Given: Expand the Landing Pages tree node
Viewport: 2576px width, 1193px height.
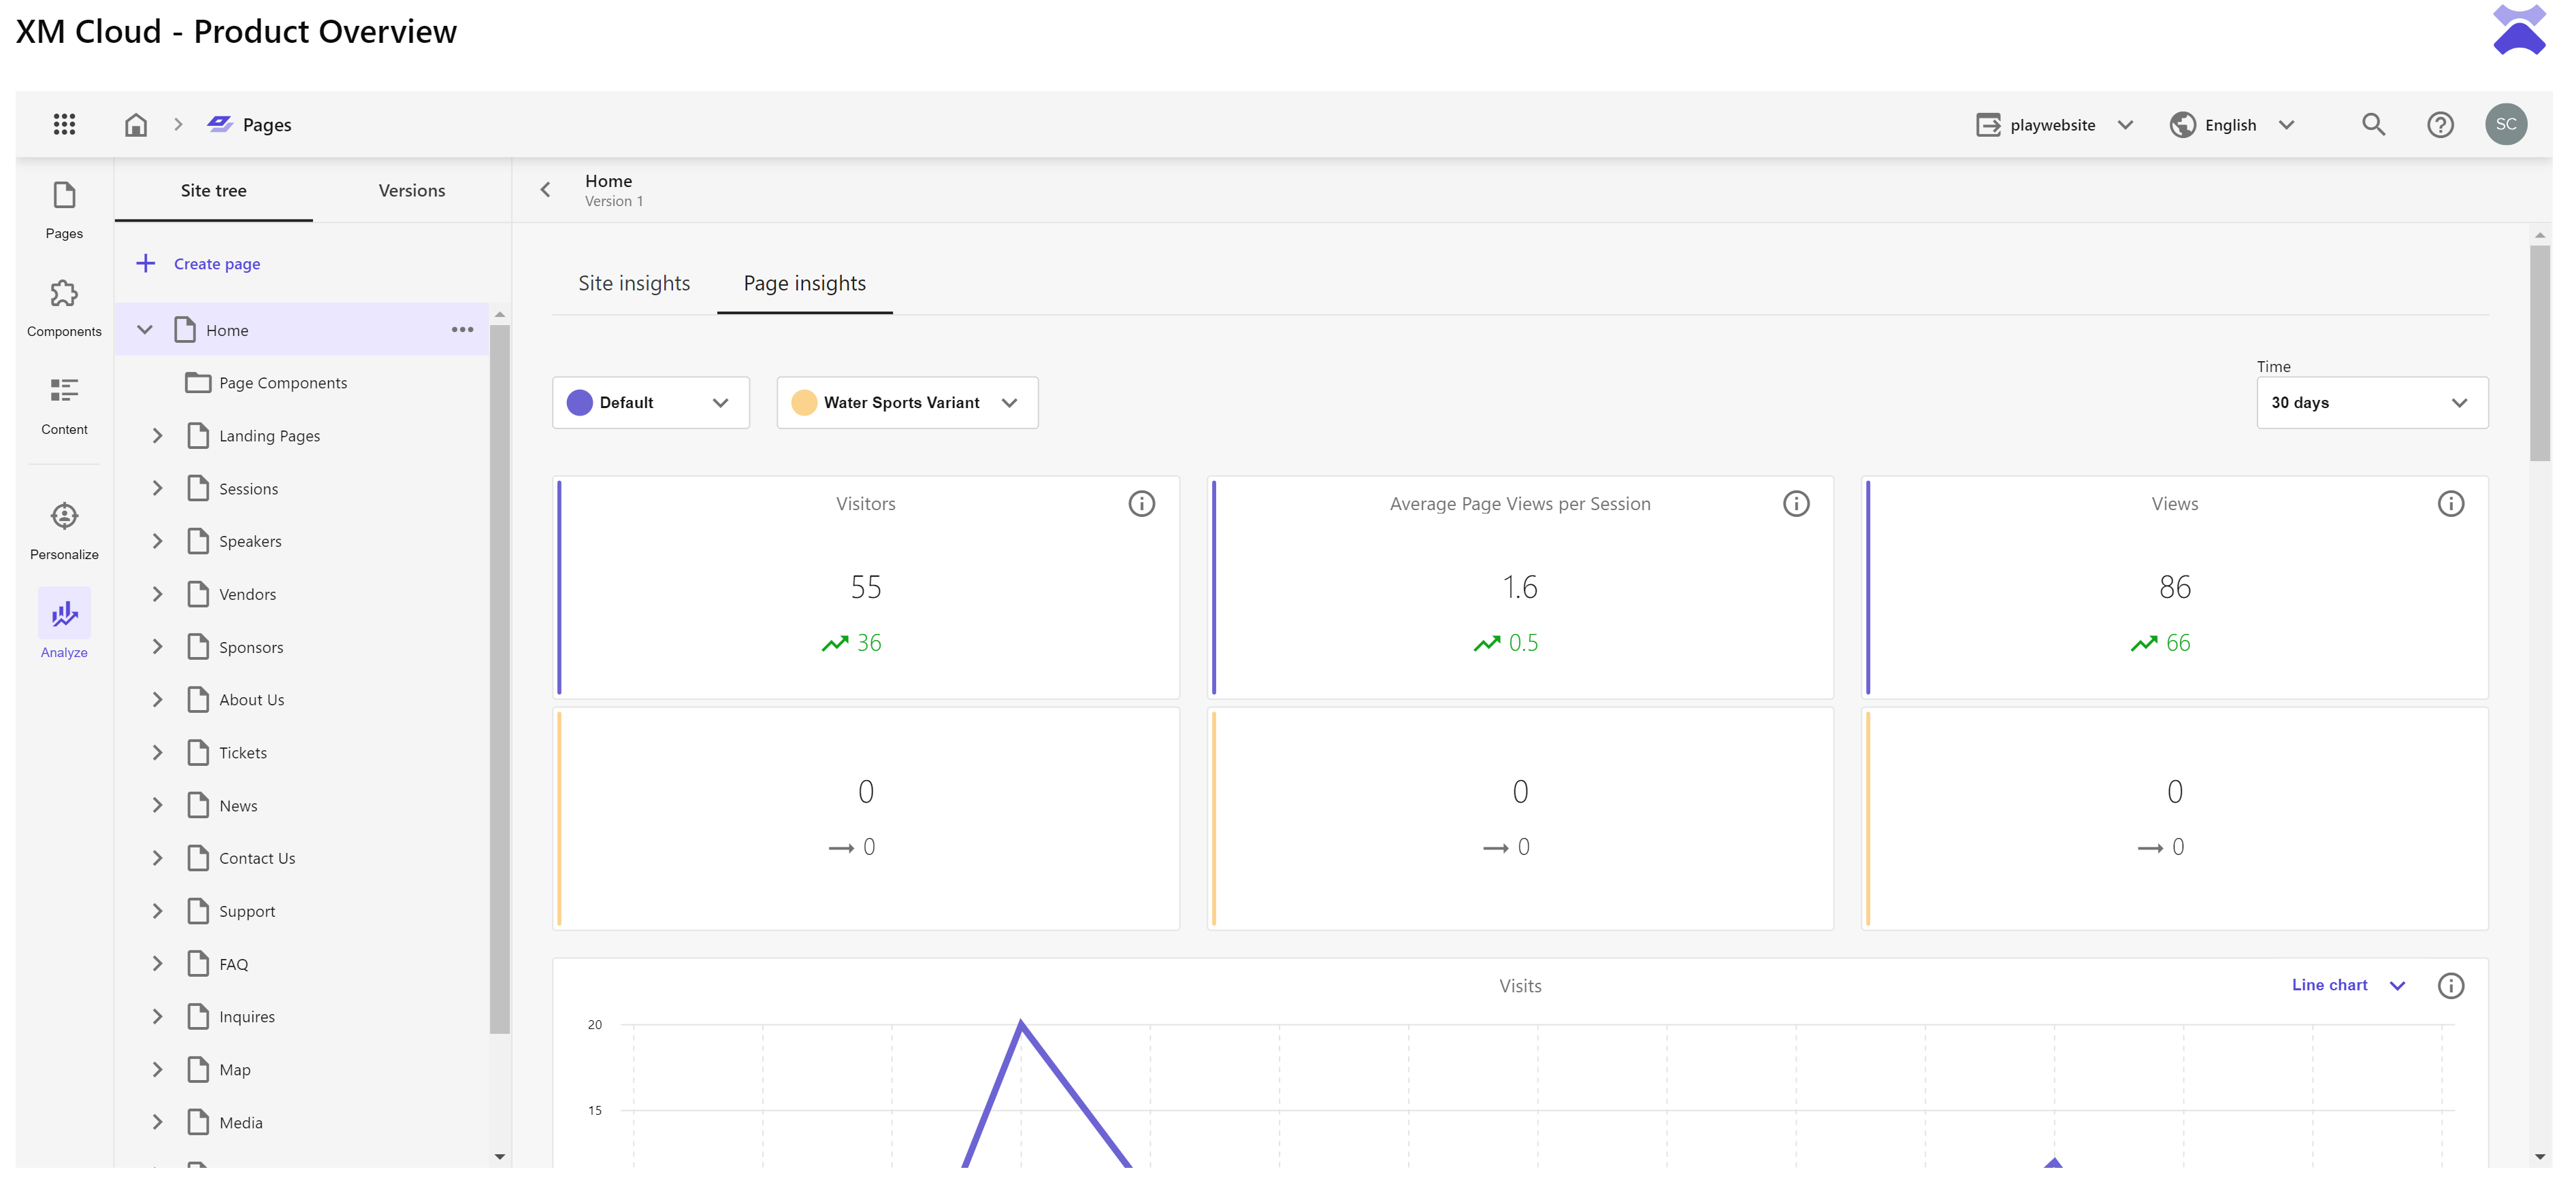Looking at the screenshot, I should (157, 435).
